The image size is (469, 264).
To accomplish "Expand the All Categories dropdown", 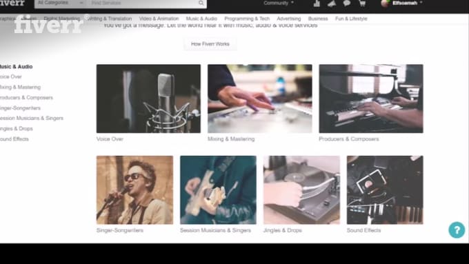I will (61, 3).
